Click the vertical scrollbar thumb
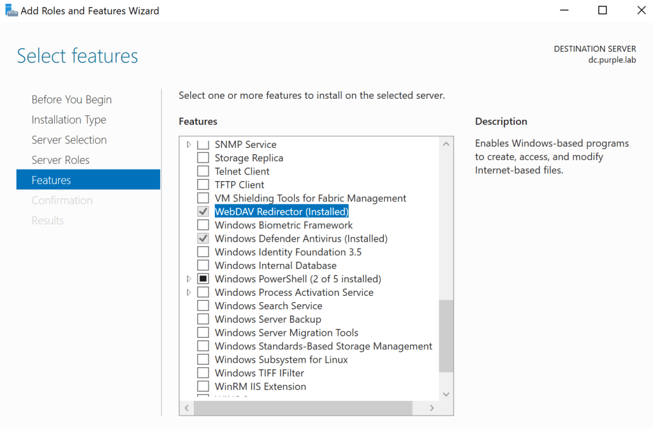 446,336
